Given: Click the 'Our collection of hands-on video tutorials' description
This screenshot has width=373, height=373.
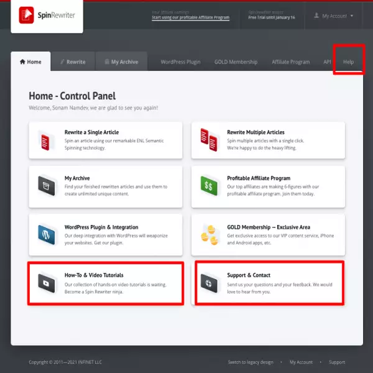Looking at the screenshot, I should (116, 288).
